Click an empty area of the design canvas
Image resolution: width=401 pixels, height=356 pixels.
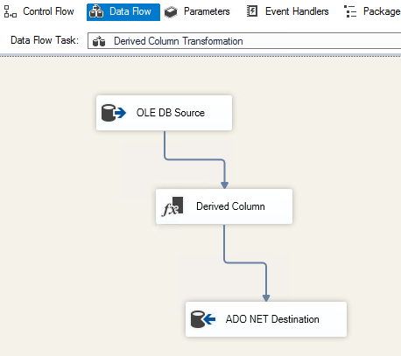(59, 234)
